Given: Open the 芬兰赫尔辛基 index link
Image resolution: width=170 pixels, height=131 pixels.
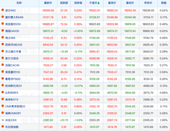Looking at the screenshot, I should (13, 51).
